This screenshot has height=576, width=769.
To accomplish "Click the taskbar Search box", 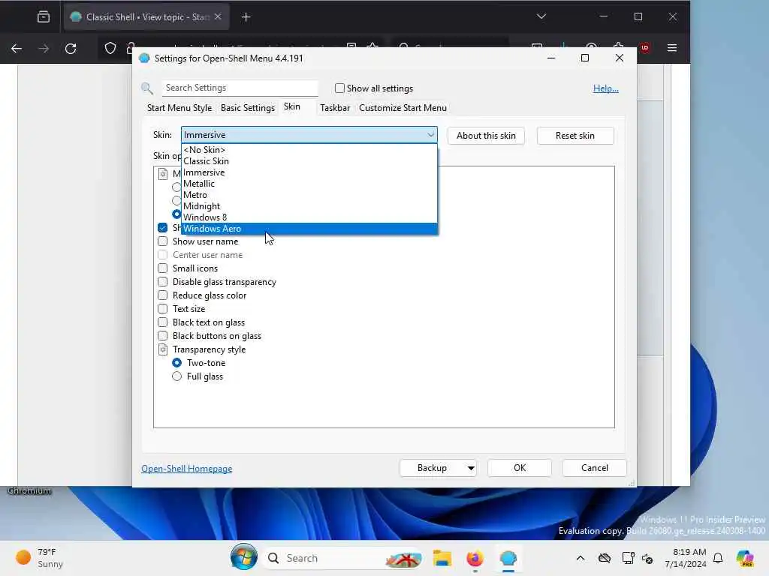I will pyautogui.click(x=343, y=558).
